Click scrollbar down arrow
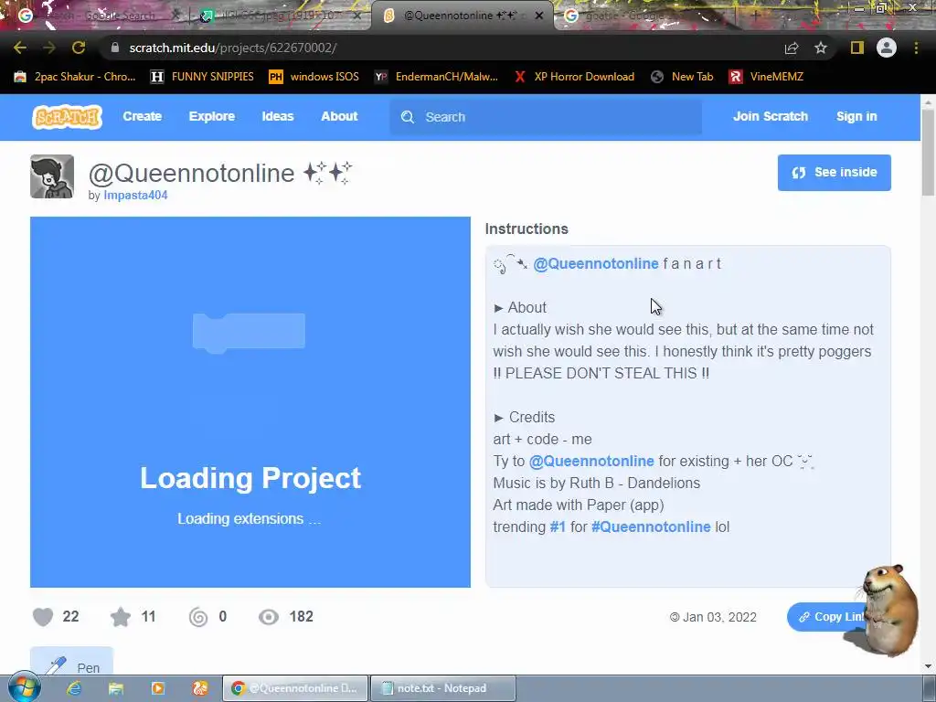This screenshot has width=936, height=702. point(929,666)
